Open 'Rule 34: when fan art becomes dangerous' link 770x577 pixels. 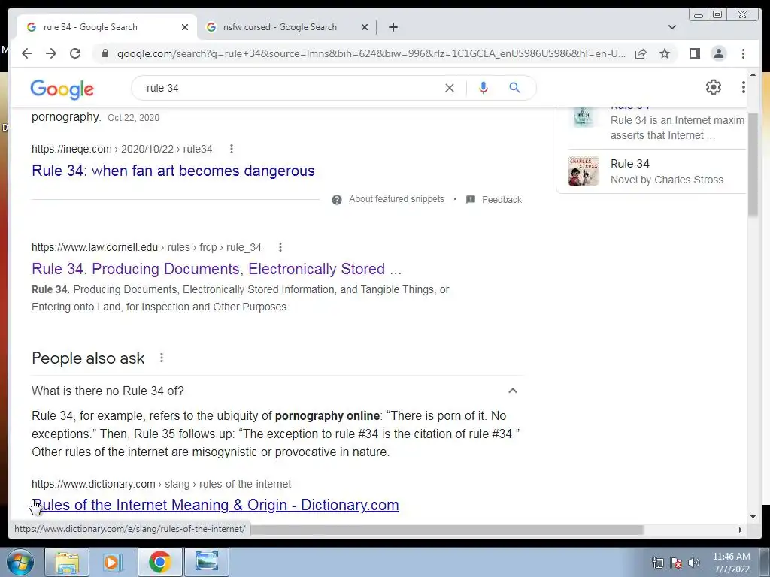[x=173, y=171]
